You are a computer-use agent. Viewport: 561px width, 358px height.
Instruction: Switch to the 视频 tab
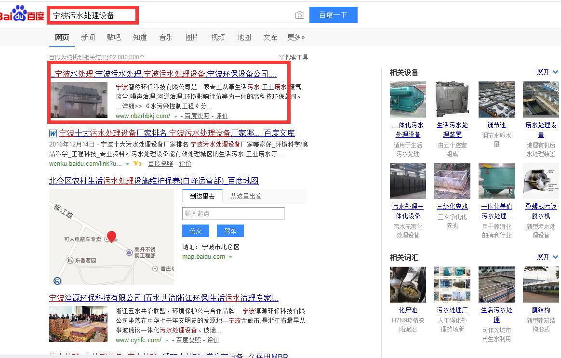pyautogui.click(x=218, y=37)
